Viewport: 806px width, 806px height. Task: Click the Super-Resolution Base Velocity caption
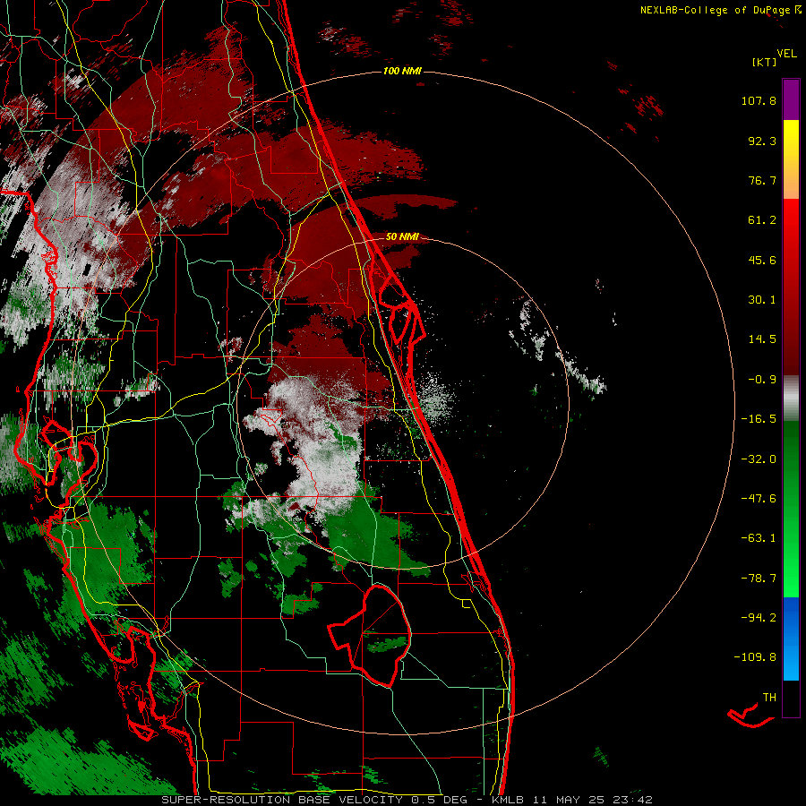pos(407,800)
